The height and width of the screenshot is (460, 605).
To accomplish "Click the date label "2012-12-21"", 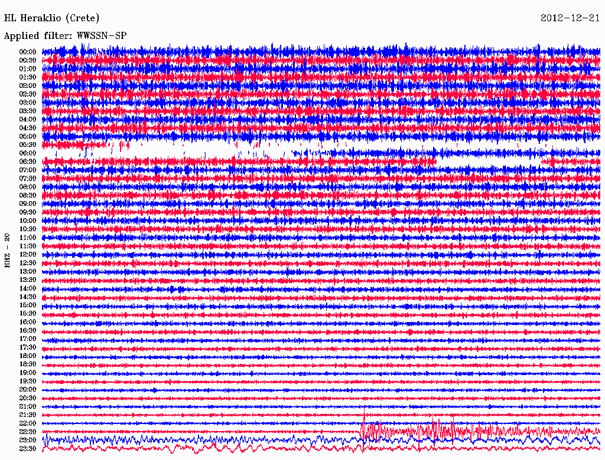I will [x=570, y=18].
